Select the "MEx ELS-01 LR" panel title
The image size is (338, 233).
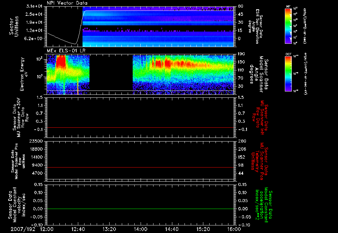66,51
